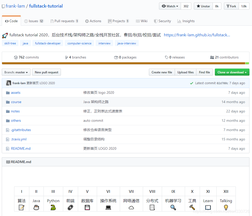Click the memo icon under 算法

(21, 207)
